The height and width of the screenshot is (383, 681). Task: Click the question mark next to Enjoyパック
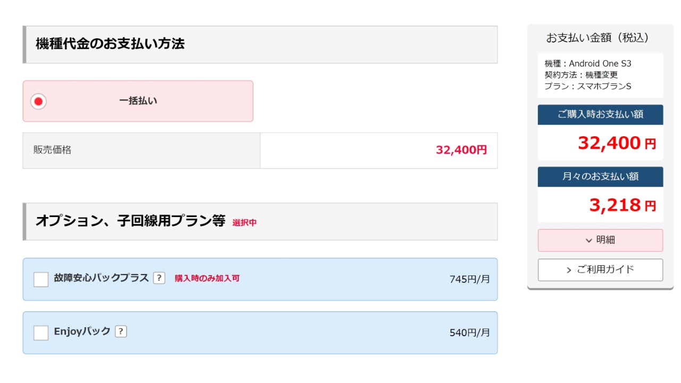tap(121, 331)
